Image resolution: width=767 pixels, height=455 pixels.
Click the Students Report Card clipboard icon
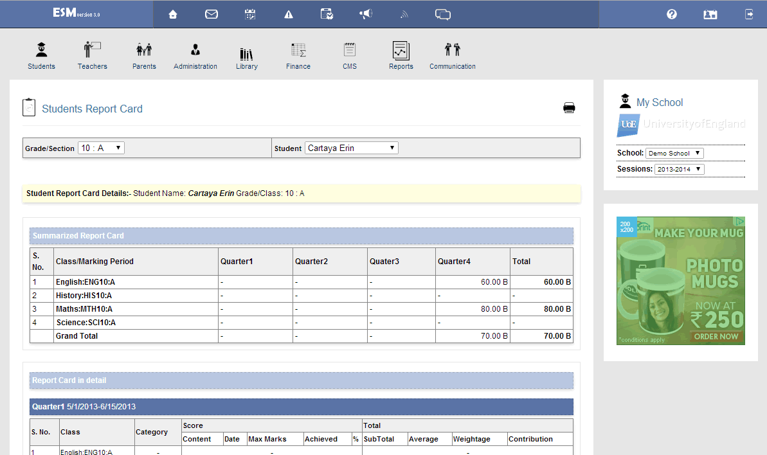tap(29, 107)
